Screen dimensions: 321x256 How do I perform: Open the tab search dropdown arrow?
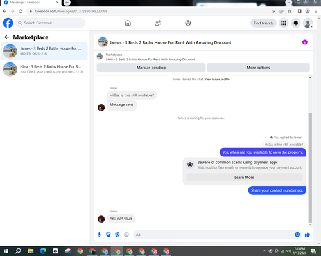[288, 3]
